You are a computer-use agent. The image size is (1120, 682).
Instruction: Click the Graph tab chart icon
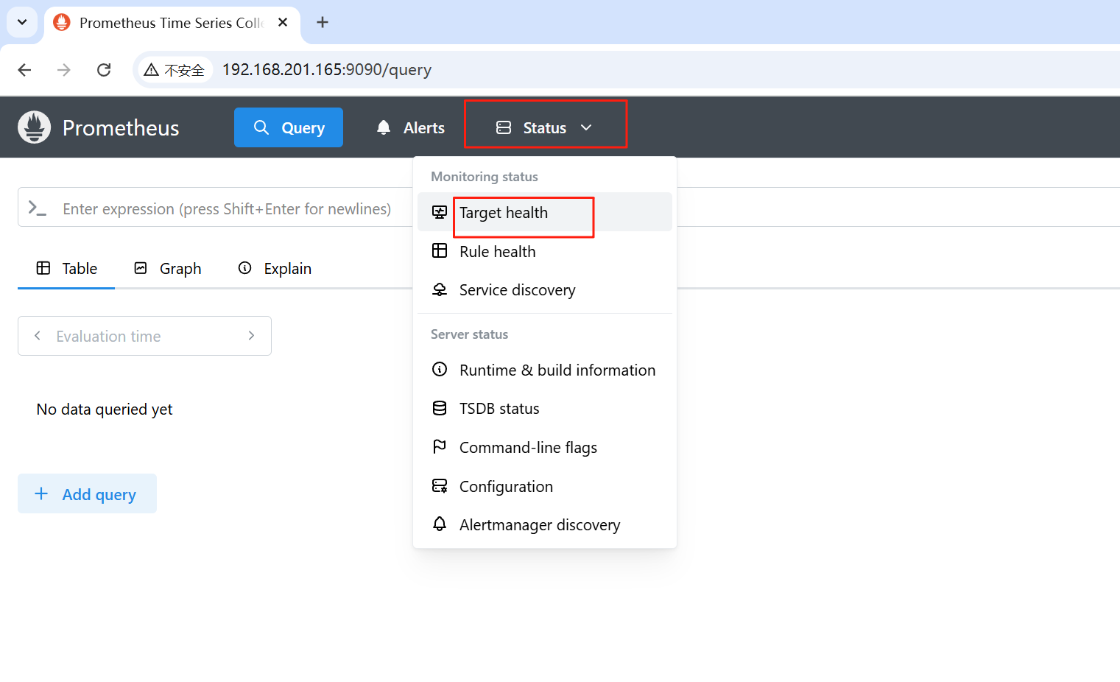point(141,268)
